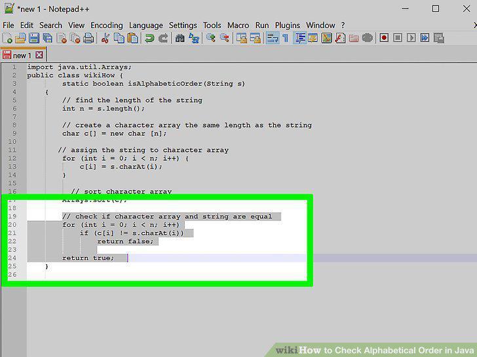This screenshot has width=477, height=357.
Task: Open the Settings menu
Action: point(183,25)
